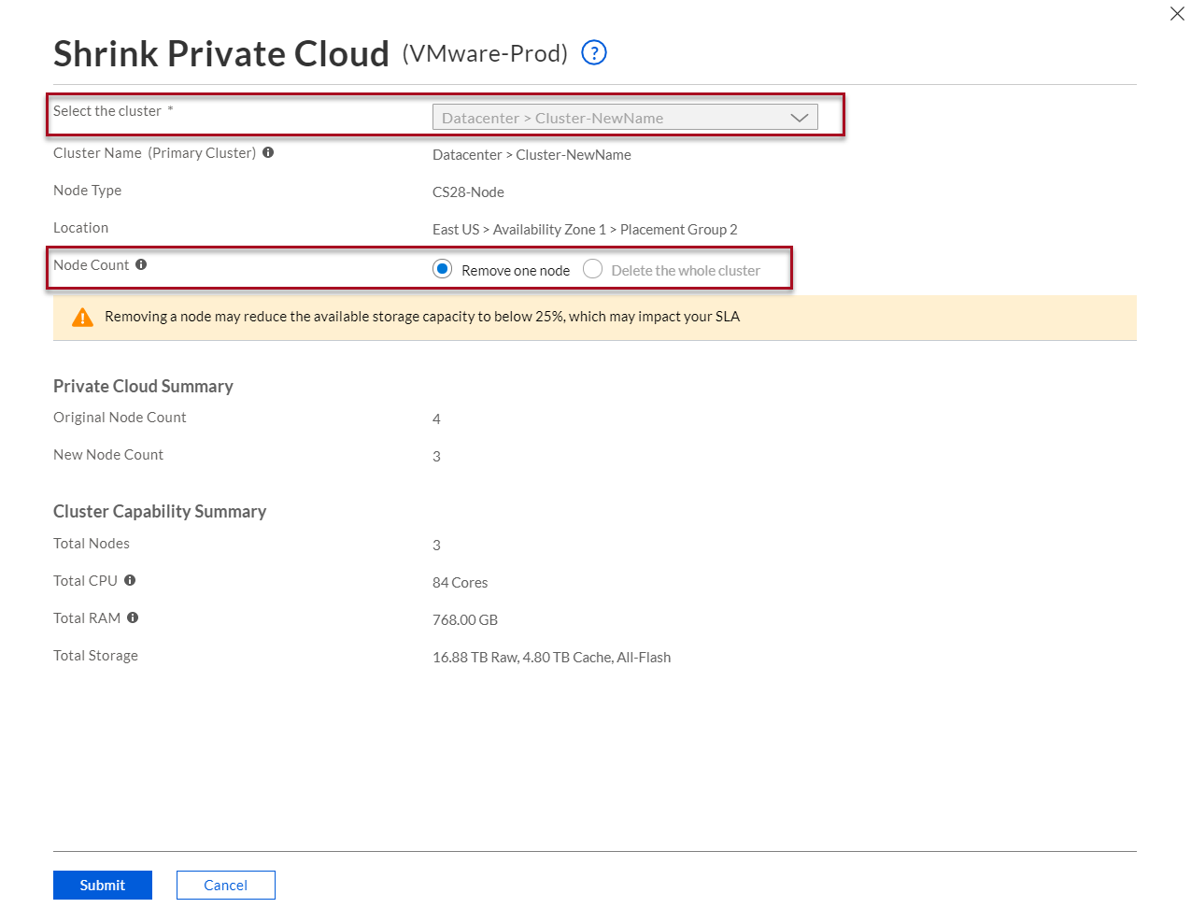
Task: Expand the Datacenter > Cluster-NewName combo box
Action: (625, 117)
